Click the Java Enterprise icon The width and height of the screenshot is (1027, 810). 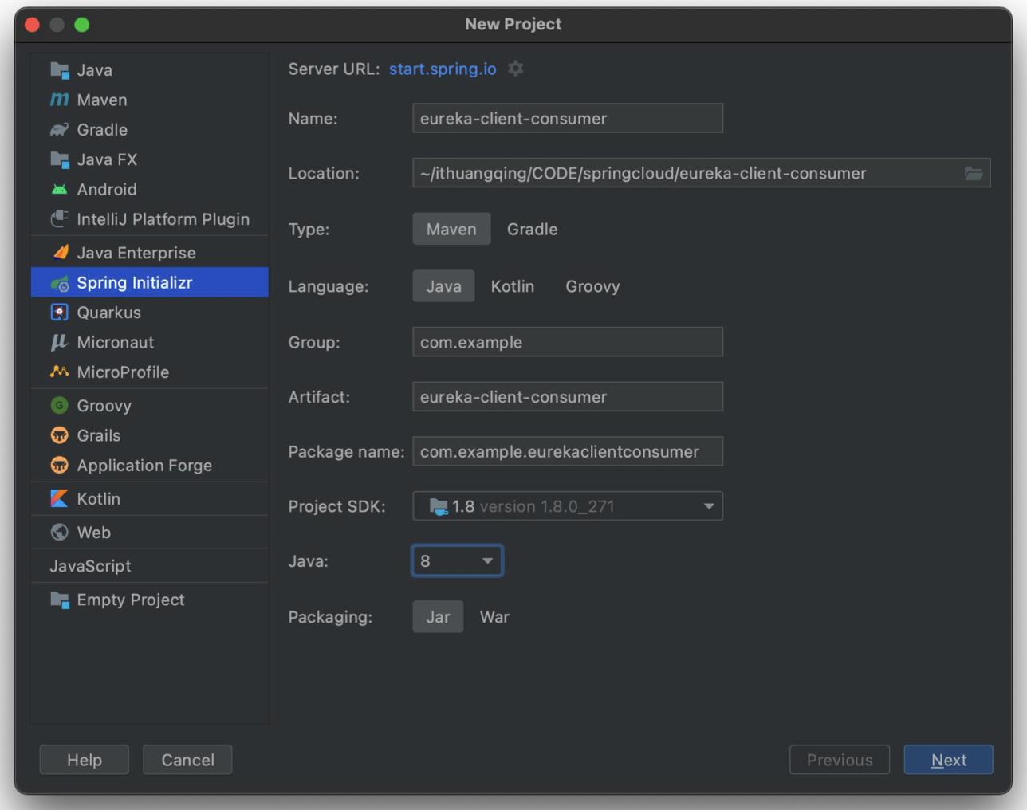click(59, 252)
